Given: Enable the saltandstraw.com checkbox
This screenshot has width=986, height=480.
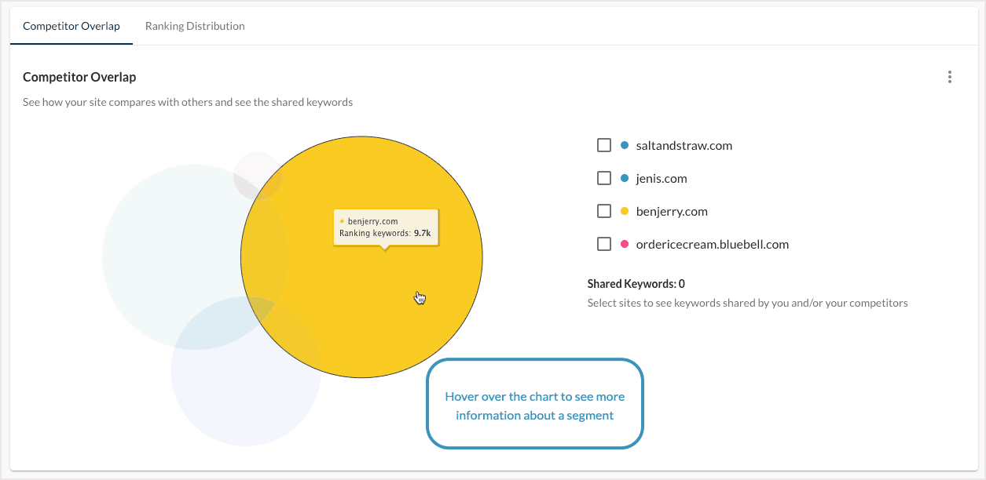Looking at the screenshot, I should 603,145.
